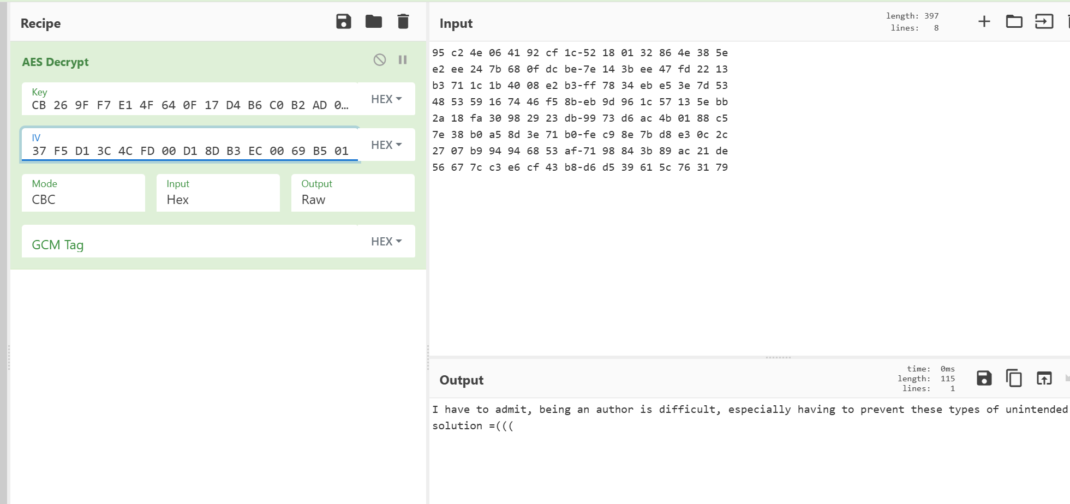The image size is (1070, 504).
Task: Toggle breakpoint on AES Decrypt
Action: click(403, 60)
